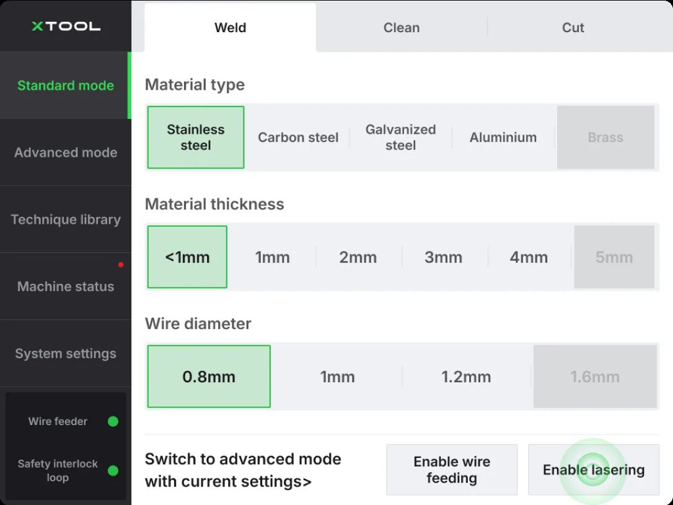The image size is (673, 505).
Task: Click the Enable lasering button
Action: coord(594,470)
